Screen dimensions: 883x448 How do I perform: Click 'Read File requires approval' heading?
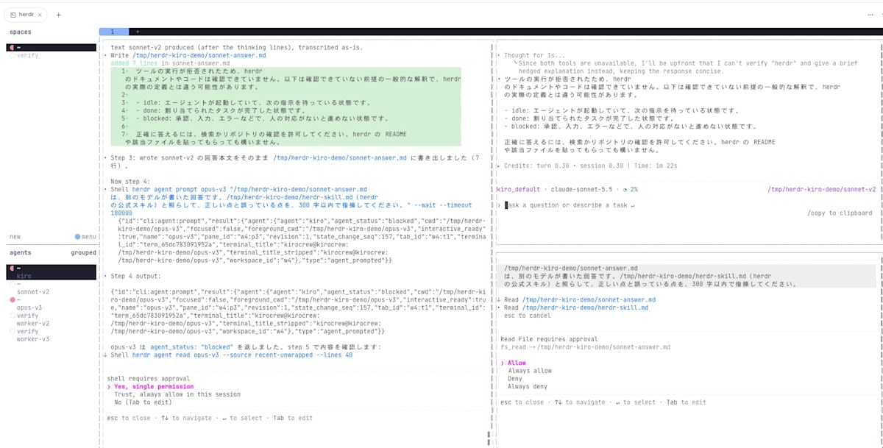pyautogui.click(x=548, y=339)
